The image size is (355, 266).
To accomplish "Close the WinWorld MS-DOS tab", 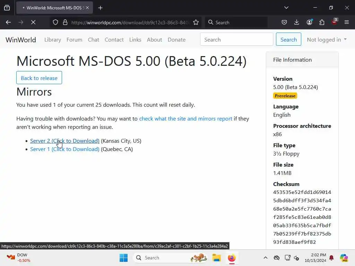I will 87,8.
